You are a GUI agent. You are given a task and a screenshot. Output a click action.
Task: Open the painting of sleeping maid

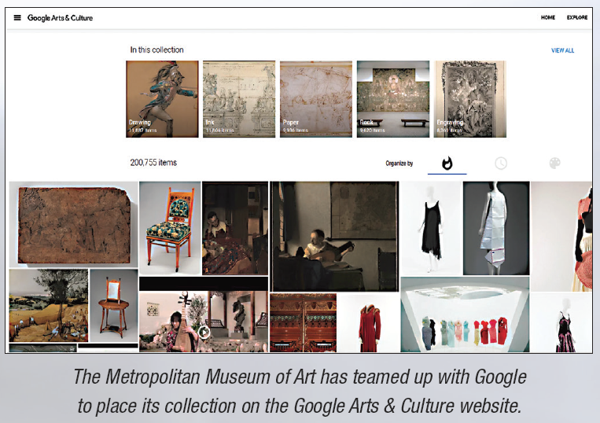235,228
